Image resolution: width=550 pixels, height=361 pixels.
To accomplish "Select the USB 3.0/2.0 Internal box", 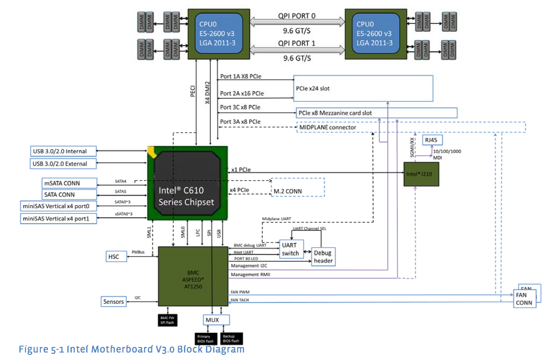I will [x=63, y=151].
